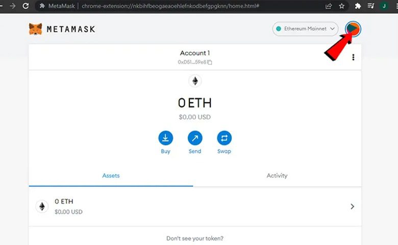Click the Buy download icon button
Image resolution: width=398 pixels, height=245 pixels.
tap(165, 138)
